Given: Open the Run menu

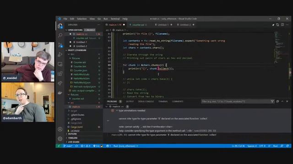Looking at the screenshot, I should pyautogui.click(x=106, y=19).
